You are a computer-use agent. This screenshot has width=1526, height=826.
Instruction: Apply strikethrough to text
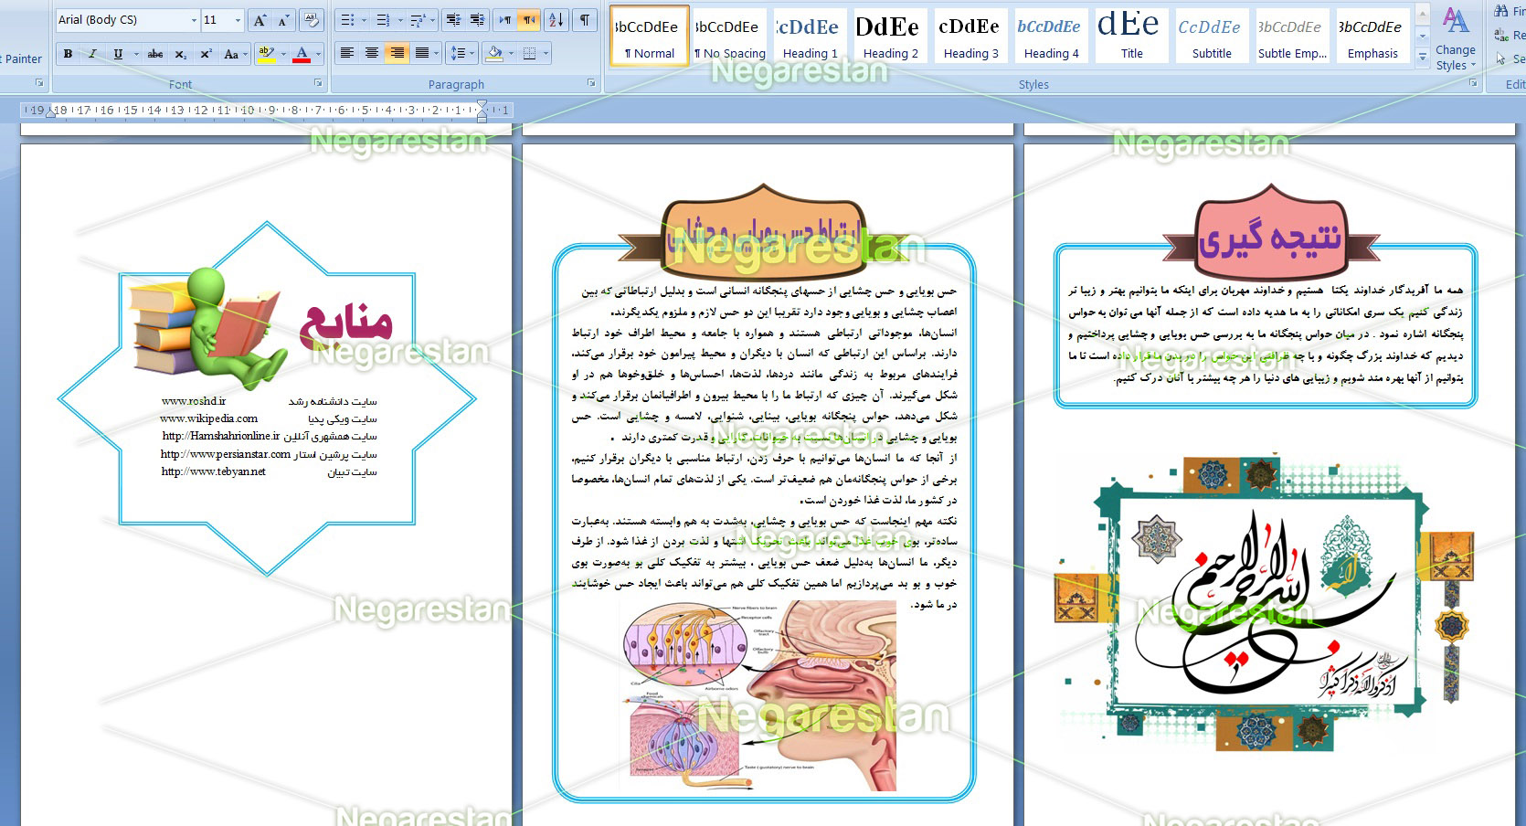point(155,54)
